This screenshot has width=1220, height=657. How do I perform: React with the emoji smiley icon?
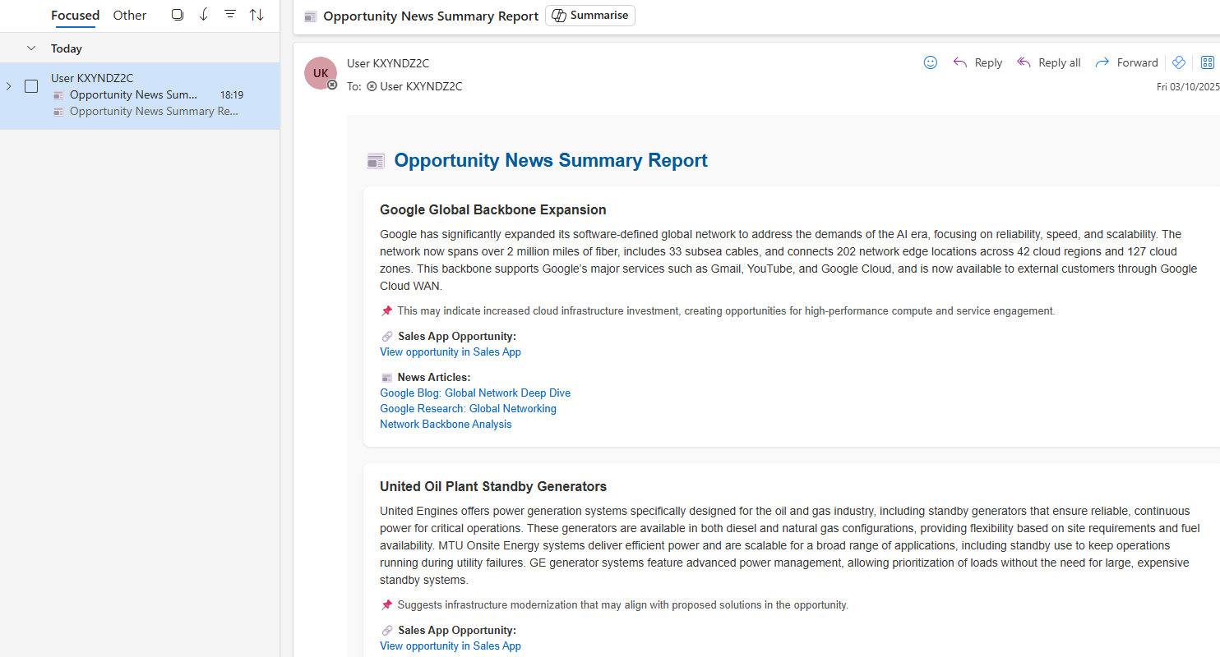[930, 62]
